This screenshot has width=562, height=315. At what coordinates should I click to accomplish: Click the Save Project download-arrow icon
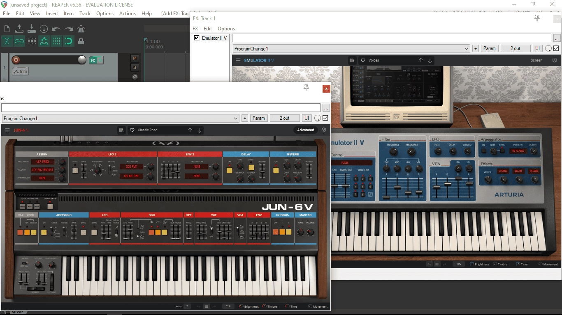pos(31,29)
